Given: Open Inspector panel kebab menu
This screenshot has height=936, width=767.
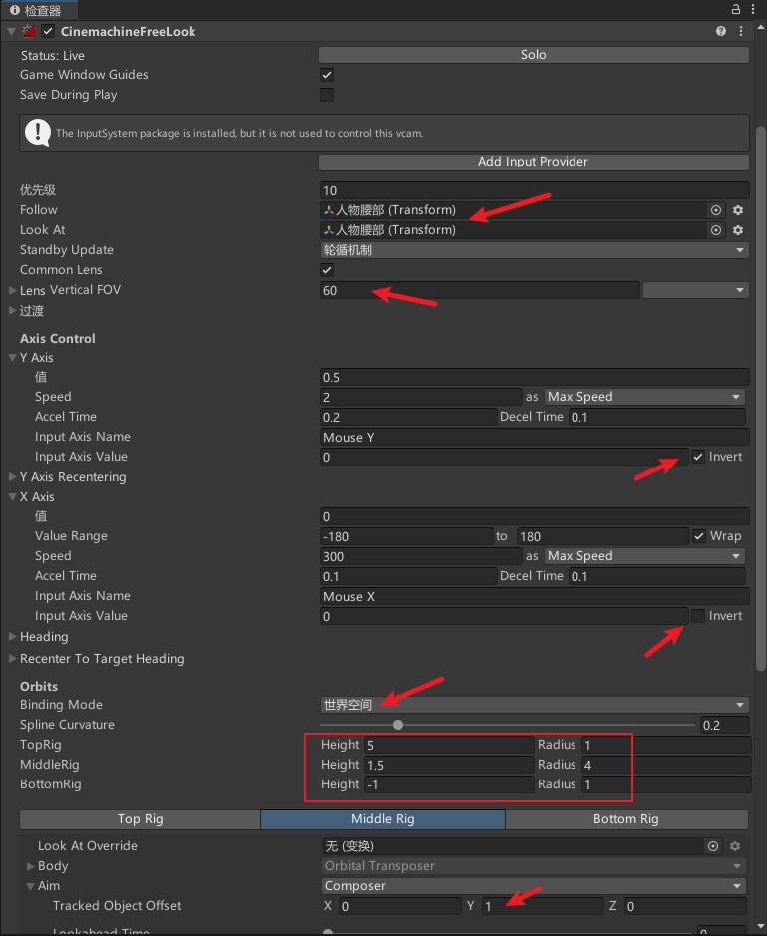Looking at the screenshot, I should (753, 9).
